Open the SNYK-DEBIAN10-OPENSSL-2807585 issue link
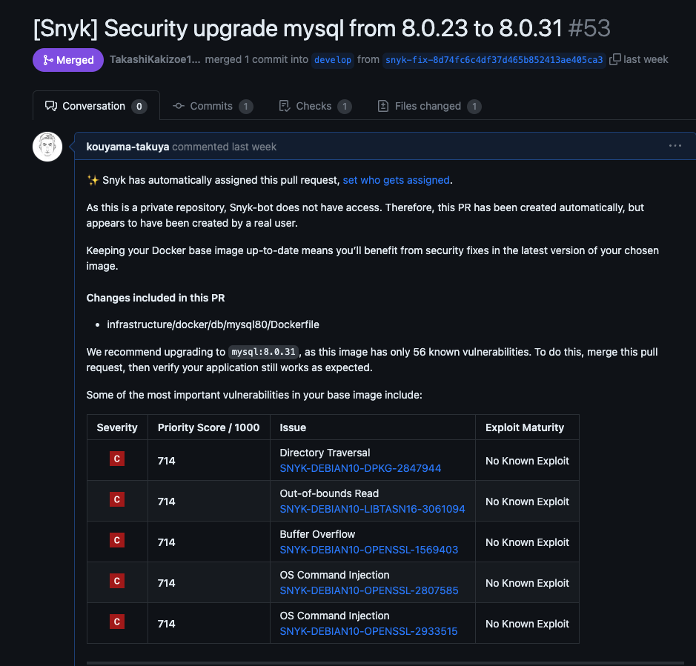Image resolution: width=696 pixels, height=666 pixels. 368,590
